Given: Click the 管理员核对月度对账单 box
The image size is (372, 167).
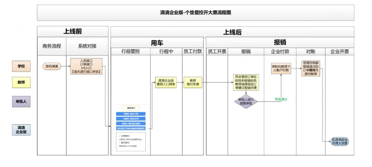Looking at the screenshot, I should tap(311, 68).
